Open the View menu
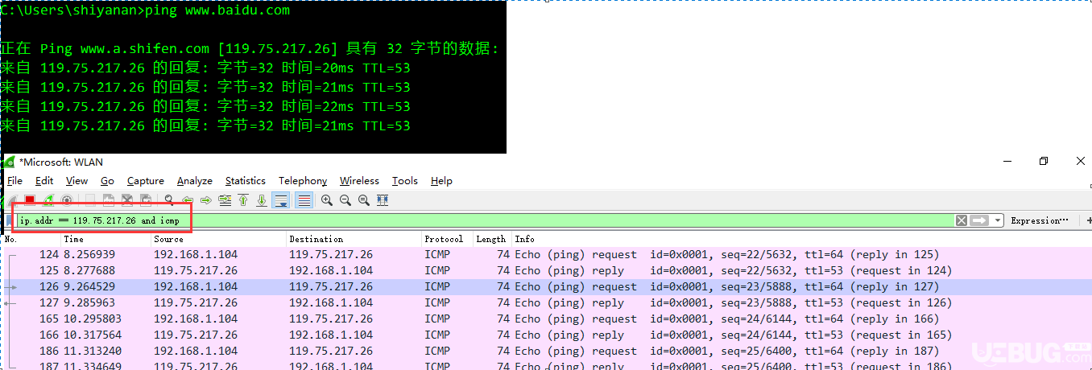The width and height of the screenshot is (1092, 370). pyautogui.click(x=77, y=181)
